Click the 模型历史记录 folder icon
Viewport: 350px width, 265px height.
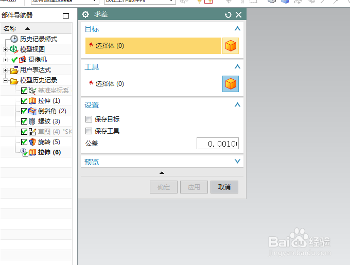point(14,80)
